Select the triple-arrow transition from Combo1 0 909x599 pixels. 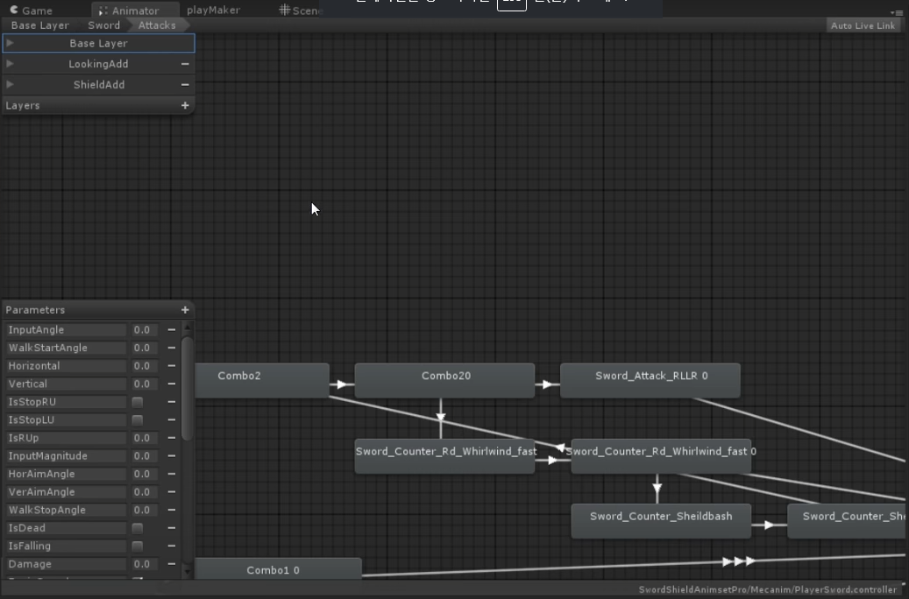click(x=738, y=561)
